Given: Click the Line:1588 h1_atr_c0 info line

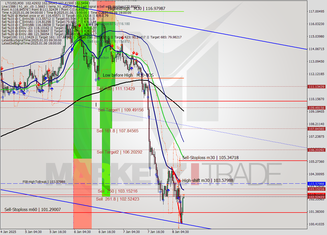Looking at the screenshot, I should [x=71, y=6].
